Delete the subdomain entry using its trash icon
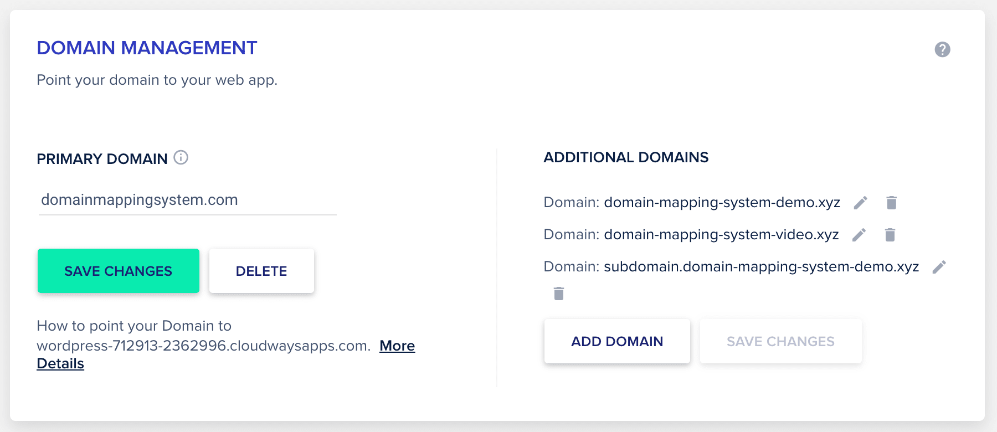997x432 pixels. point(559,294)
